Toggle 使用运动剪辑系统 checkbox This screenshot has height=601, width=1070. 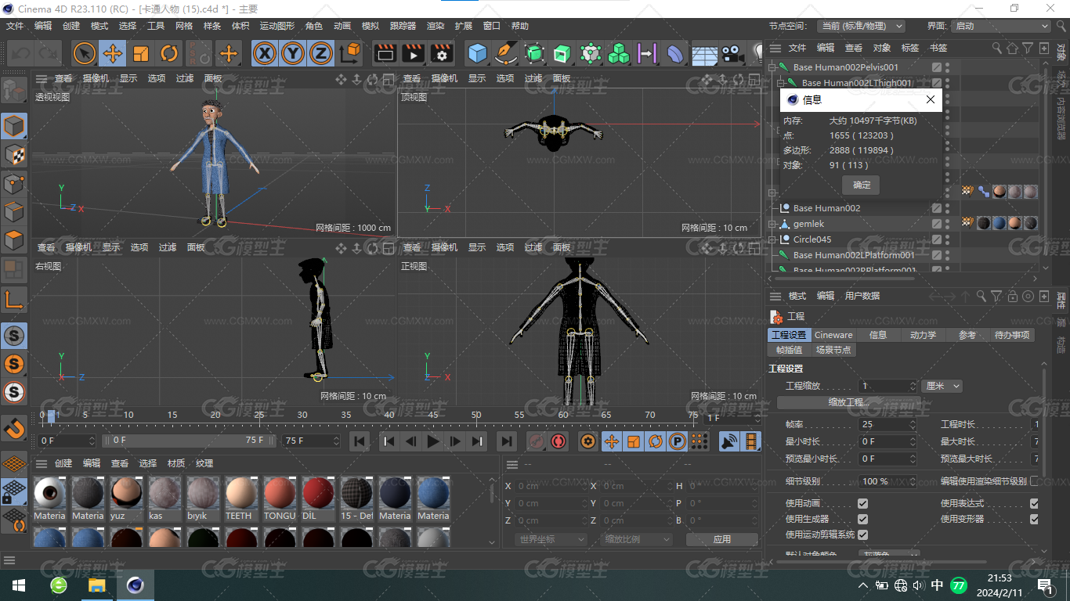(x=862, y=534)
